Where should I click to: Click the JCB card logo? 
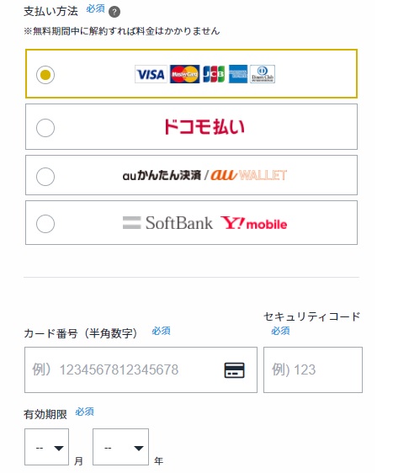[x=214, y=74]
